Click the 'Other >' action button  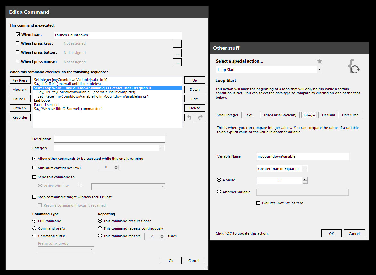[20, 108]
